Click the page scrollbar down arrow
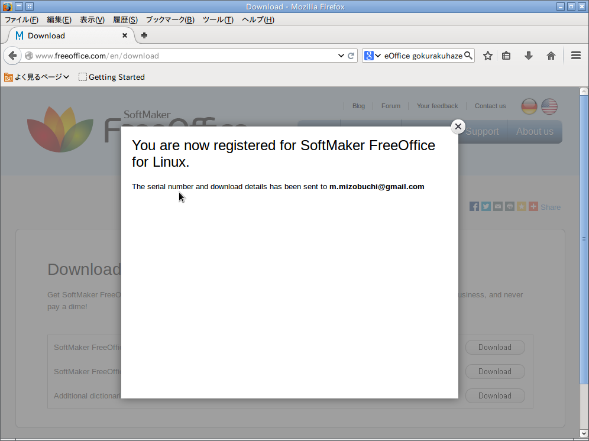The width and height of the screenshot is (589, 441). click(x=584, y=434)
